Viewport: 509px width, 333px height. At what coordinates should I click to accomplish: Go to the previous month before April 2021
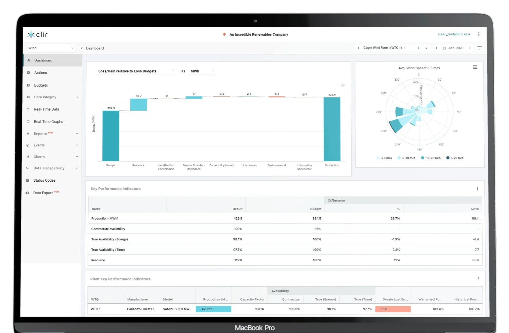click(436, 48)
